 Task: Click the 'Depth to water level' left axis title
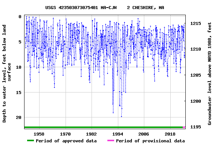point(6,74)
